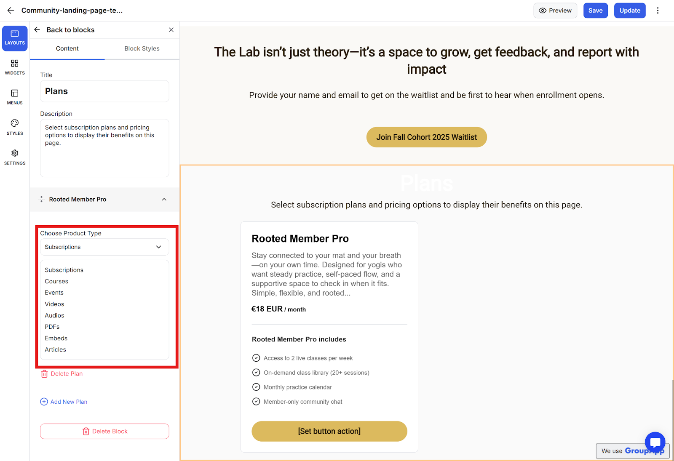Click the back arrow beside page title
This screenshot has width=674, height=461.
11,11
